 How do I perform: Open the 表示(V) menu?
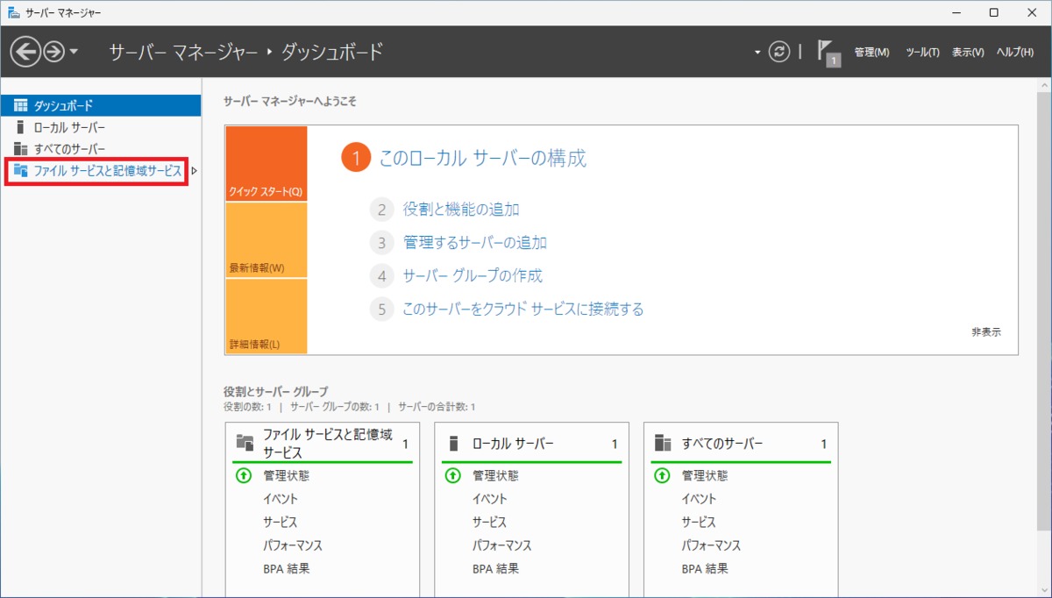tap(968, 53)
